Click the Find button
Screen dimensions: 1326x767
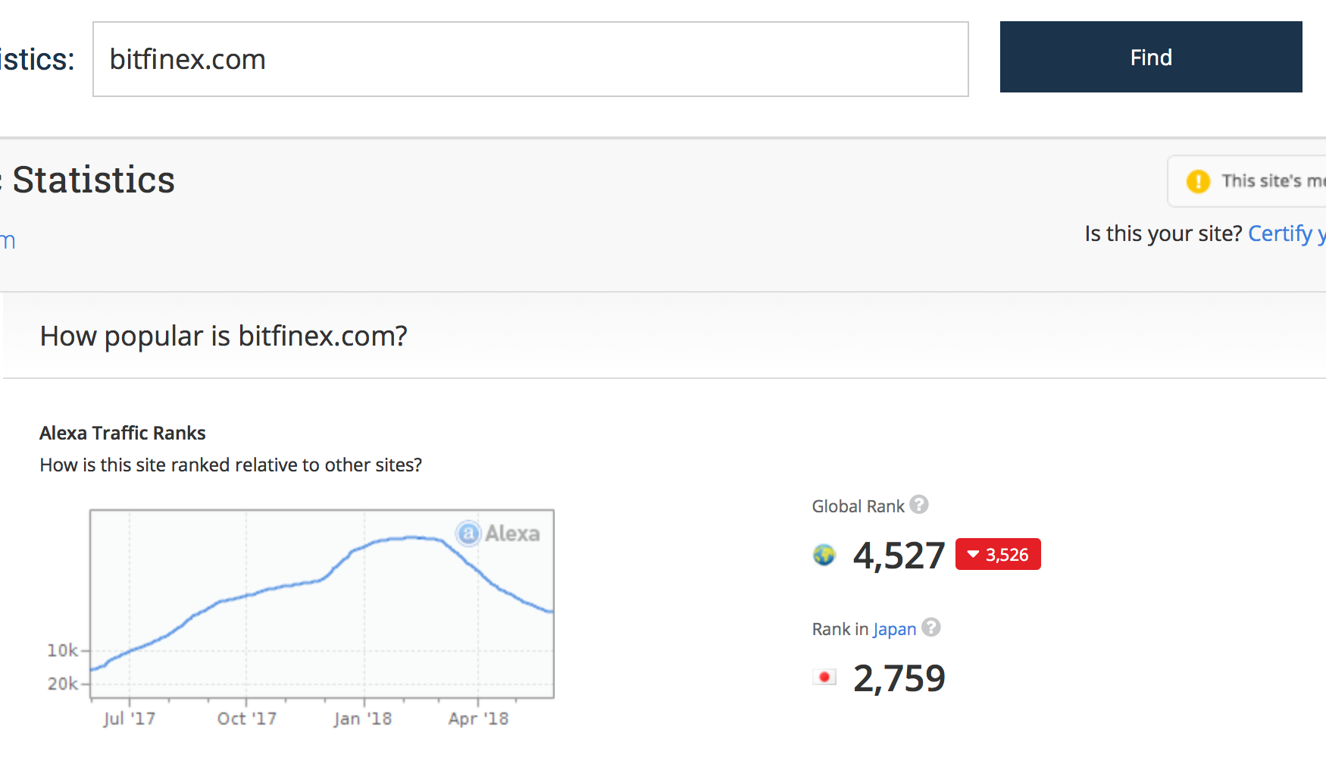tap(1151, 57)
